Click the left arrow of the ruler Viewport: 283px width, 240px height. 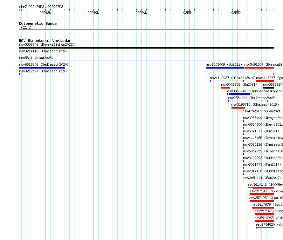point(20,10)
